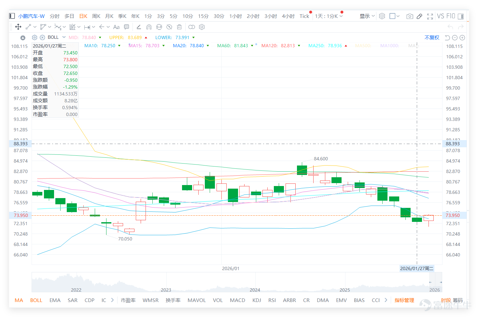
Task: Hide all drawings with eye-slash icon
Action: click(x=169, y=27)
